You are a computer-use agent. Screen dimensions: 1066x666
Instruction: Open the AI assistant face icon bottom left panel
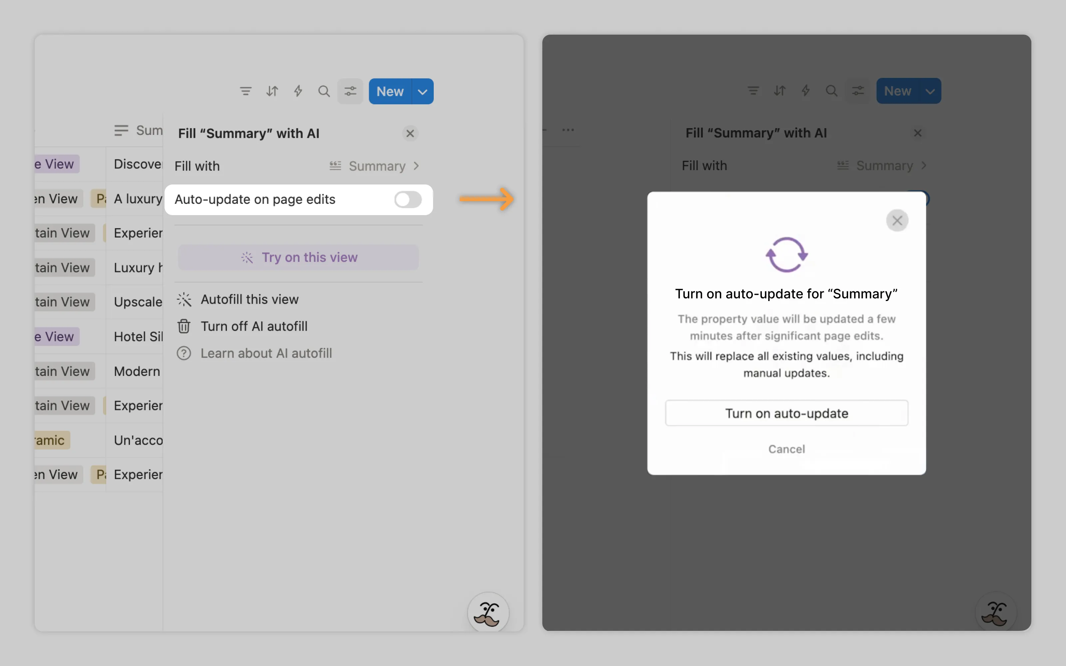(x=488, y=613)
